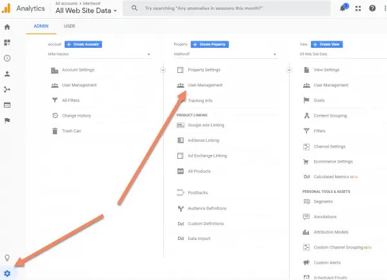Screen dimensions: 387x280
Task: Expand the Account dropdown Mike Haydon
Action: point(99,54)
